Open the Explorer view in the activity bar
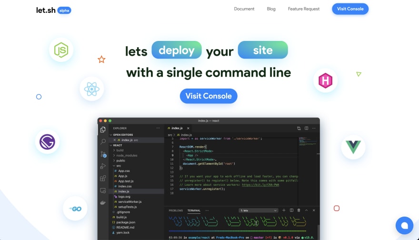 (x=103, y=130)
